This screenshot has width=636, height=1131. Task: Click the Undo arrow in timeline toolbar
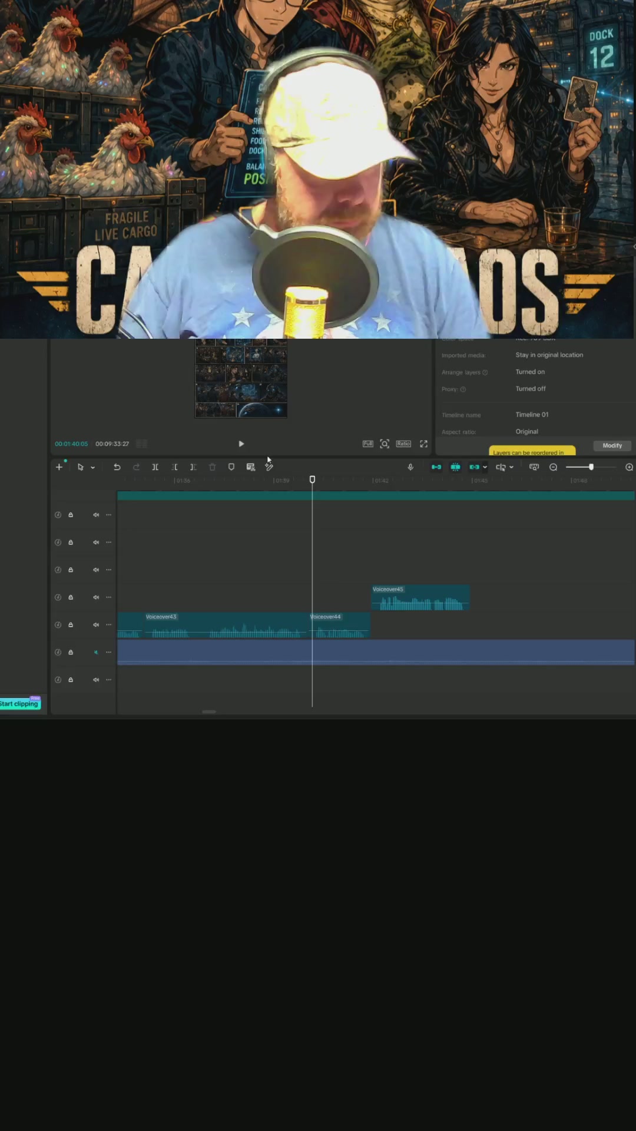pyautogui.click(x=117, y=467)
